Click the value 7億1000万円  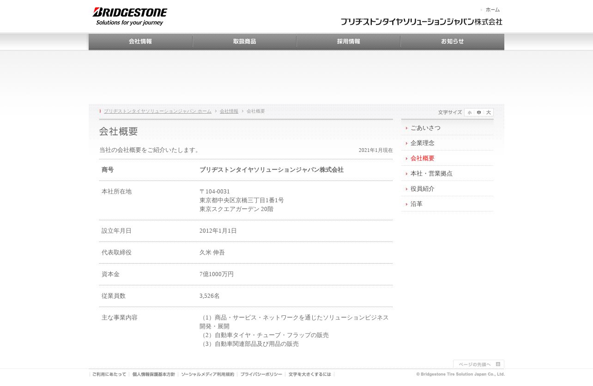(217, 274)
